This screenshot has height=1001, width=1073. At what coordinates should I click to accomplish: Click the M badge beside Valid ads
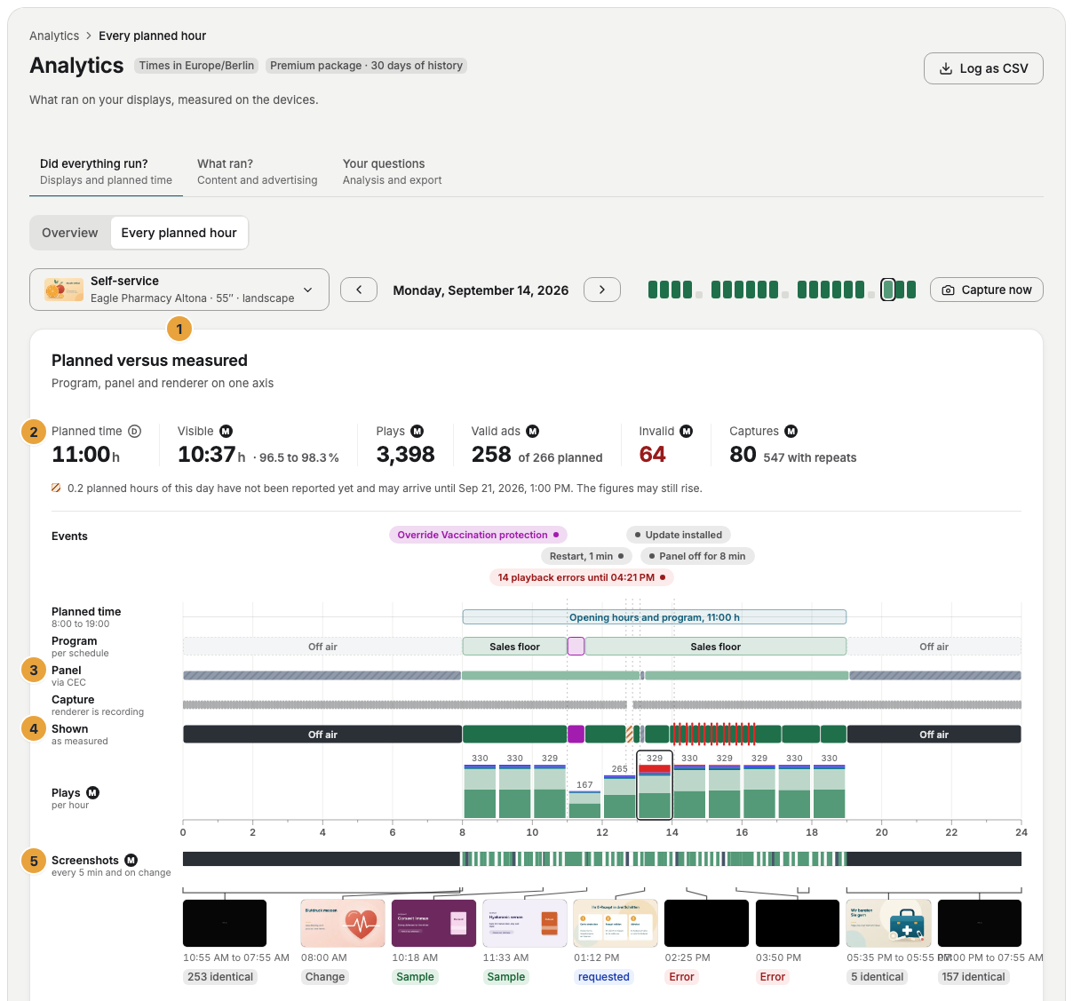coord(533,432)
